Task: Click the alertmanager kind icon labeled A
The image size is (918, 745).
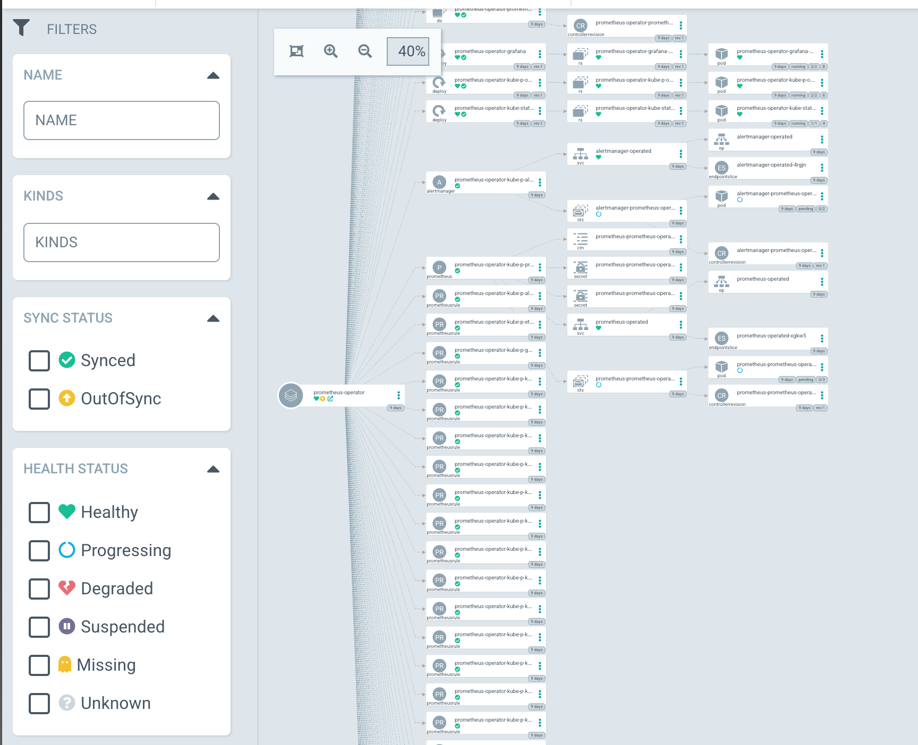Action: click(x=439, y=182)
